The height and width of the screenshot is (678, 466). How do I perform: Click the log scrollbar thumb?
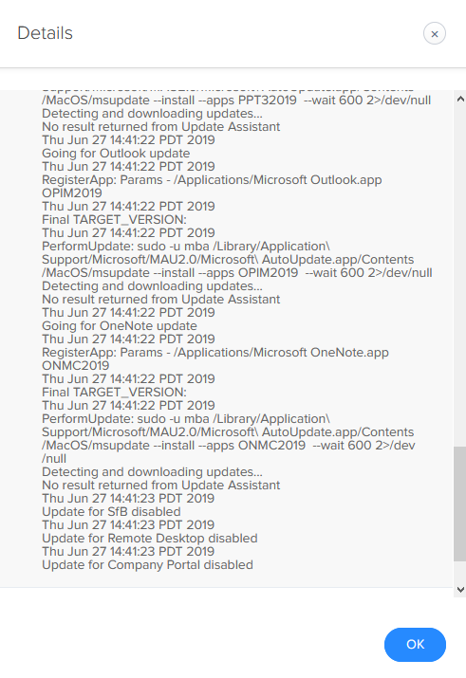pos(459,504)
